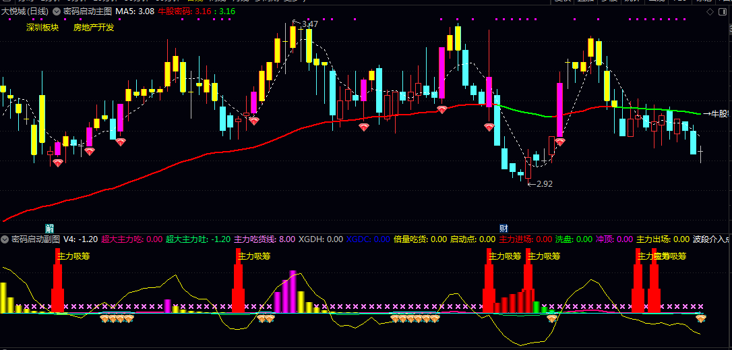Click the orange diamond at sub-chart's far right
This screenshot has height=350, width=732.
pyautogui.click(x=701, y=319)
